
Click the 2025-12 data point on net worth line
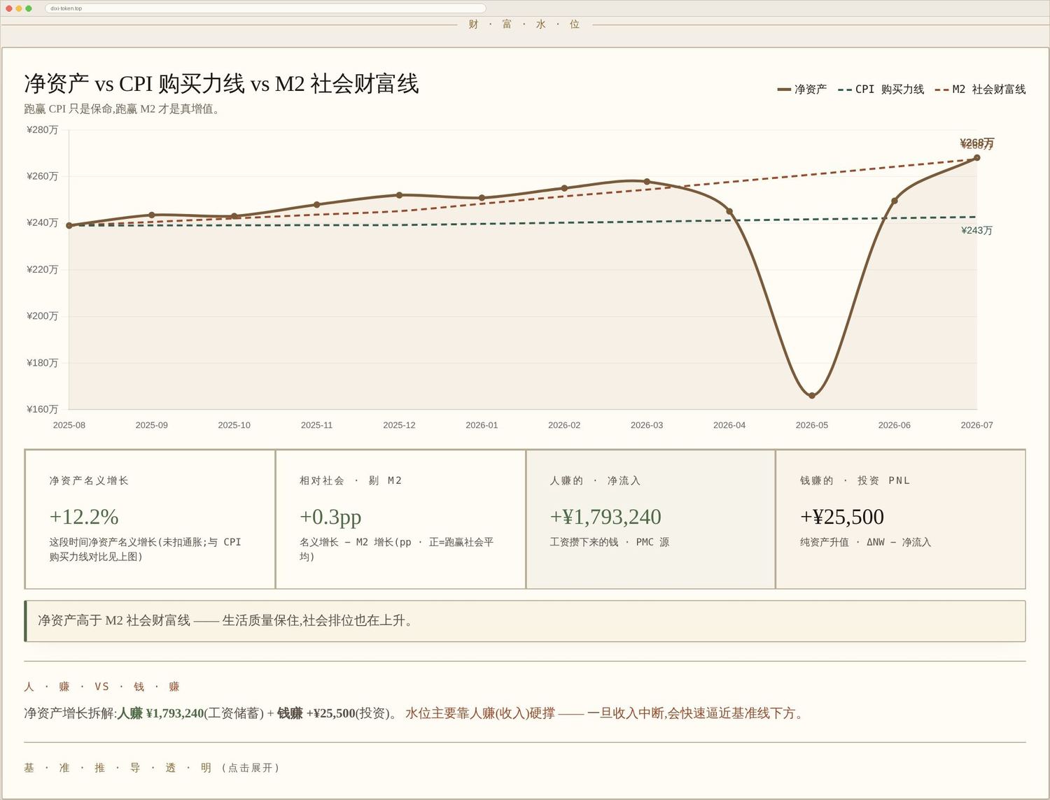399,195
